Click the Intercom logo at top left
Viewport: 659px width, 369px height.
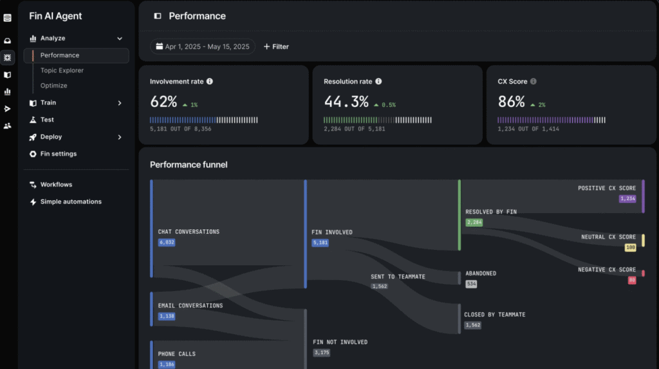[x=7, y=18]
